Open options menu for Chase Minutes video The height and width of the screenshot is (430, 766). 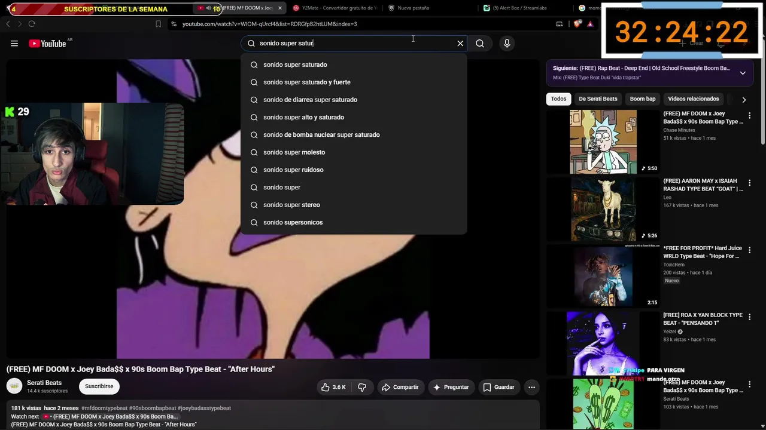749,116
